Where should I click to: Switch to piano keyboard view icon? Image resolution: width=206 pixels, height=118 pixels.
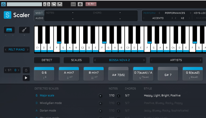(x=9, y=30)
